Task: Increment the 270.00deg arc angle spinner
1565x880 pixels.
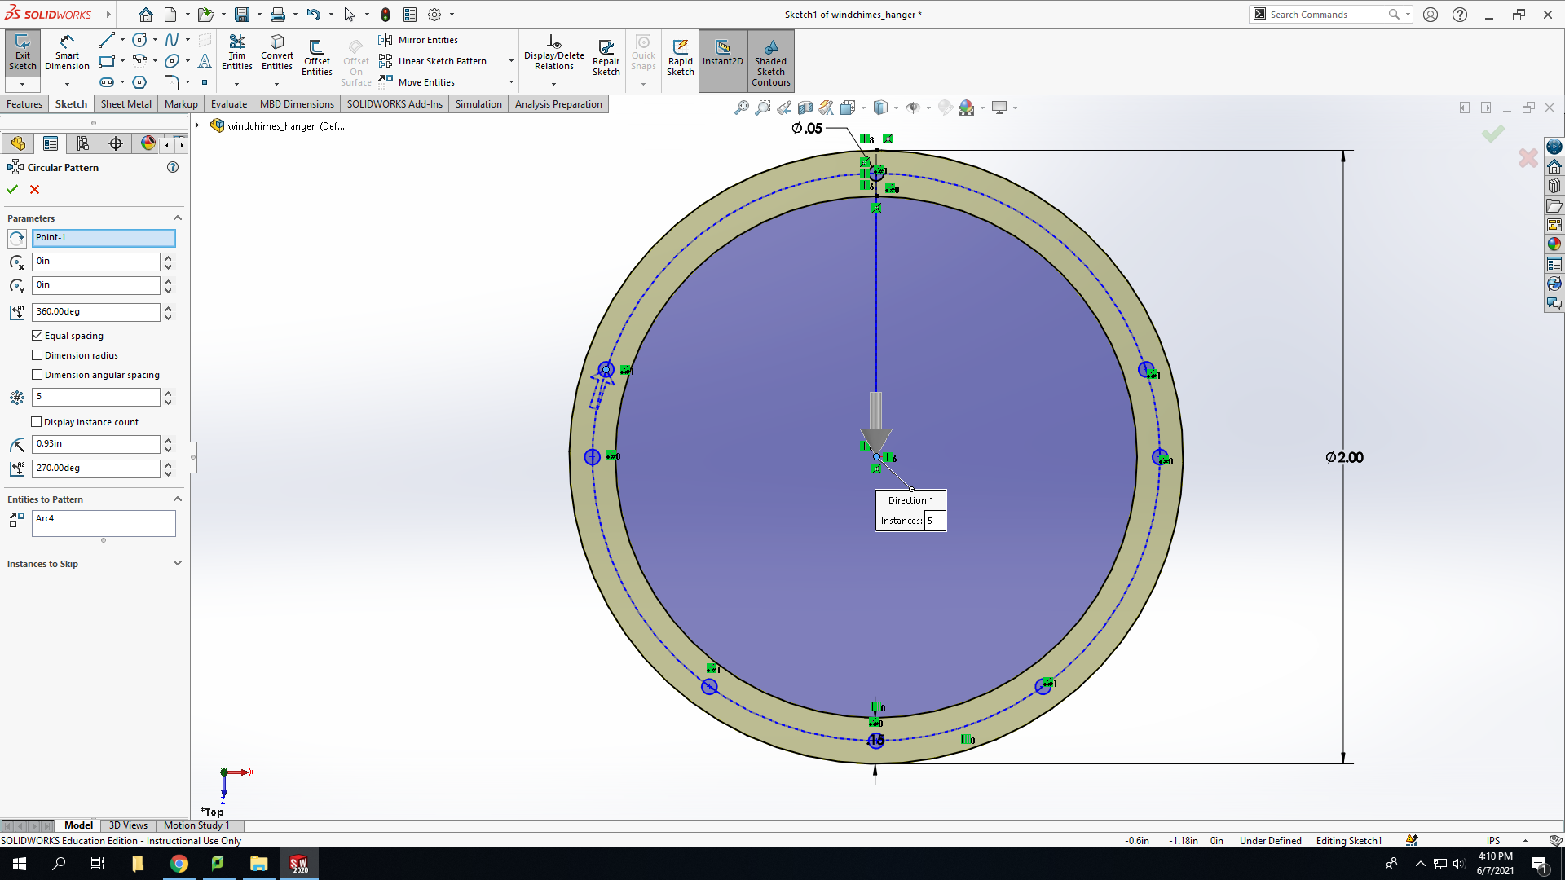Action: pyautogui.click(x=168, y=464)
